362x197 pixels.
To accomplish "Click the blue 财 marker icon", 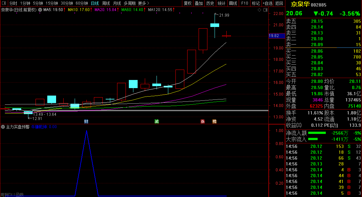I will click(86, 121).
